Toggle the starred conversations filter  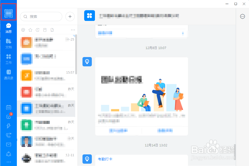pos(30,30)
